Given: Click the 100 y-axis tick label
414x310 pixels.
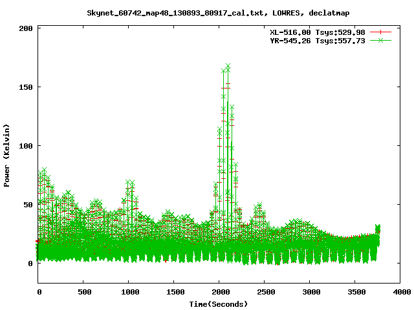Looking at the screenshot, I should (26, 146).
